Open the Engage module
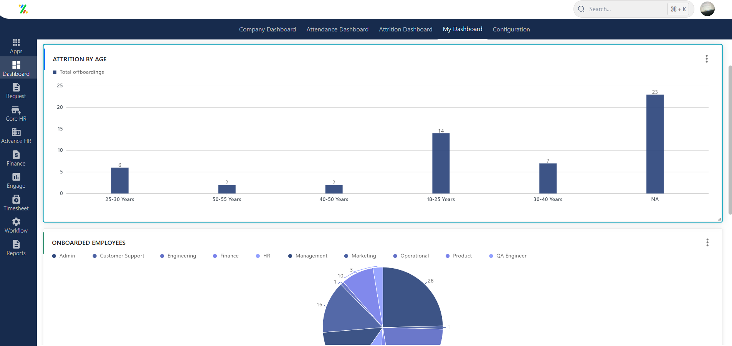Viewport: 732px width, 346px height. 16,181
